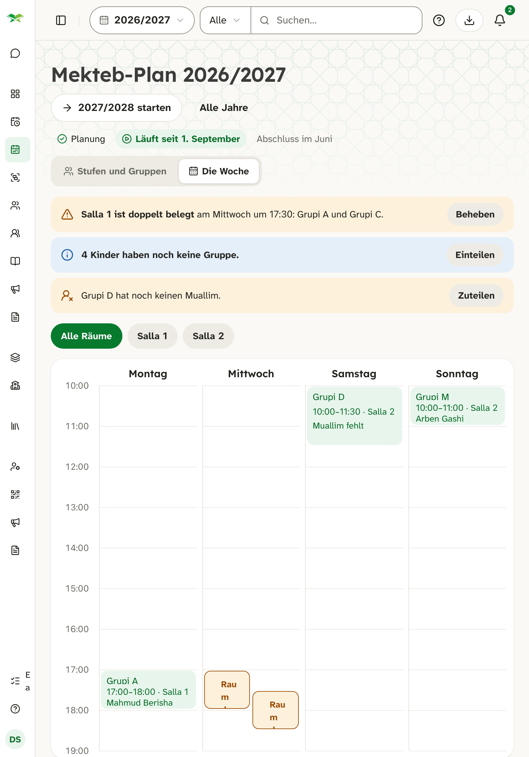Open the help question mark icon in header
Screen dimensions: 529x757
439,20
